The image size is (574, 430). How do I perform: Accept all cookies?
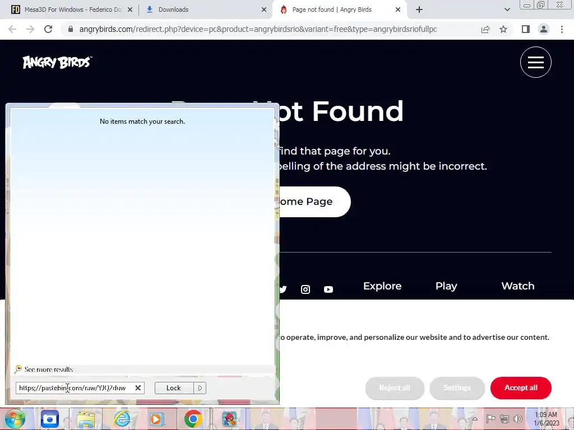coord(521,387)
